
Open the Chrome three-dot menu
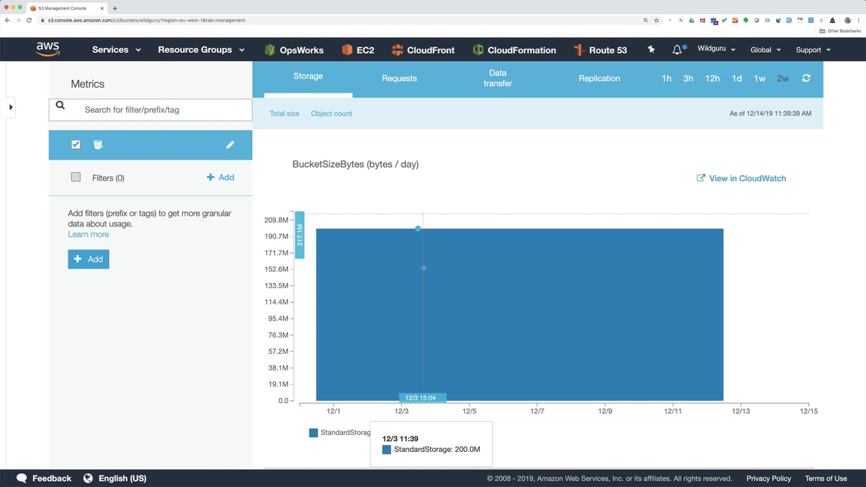pyautogui.click(x=858, y=20)
